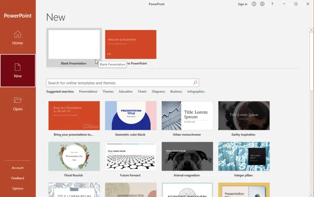Viewport: 314px width, 197px height.
Task: Open Help with the question mark icon
Action: 272,4
